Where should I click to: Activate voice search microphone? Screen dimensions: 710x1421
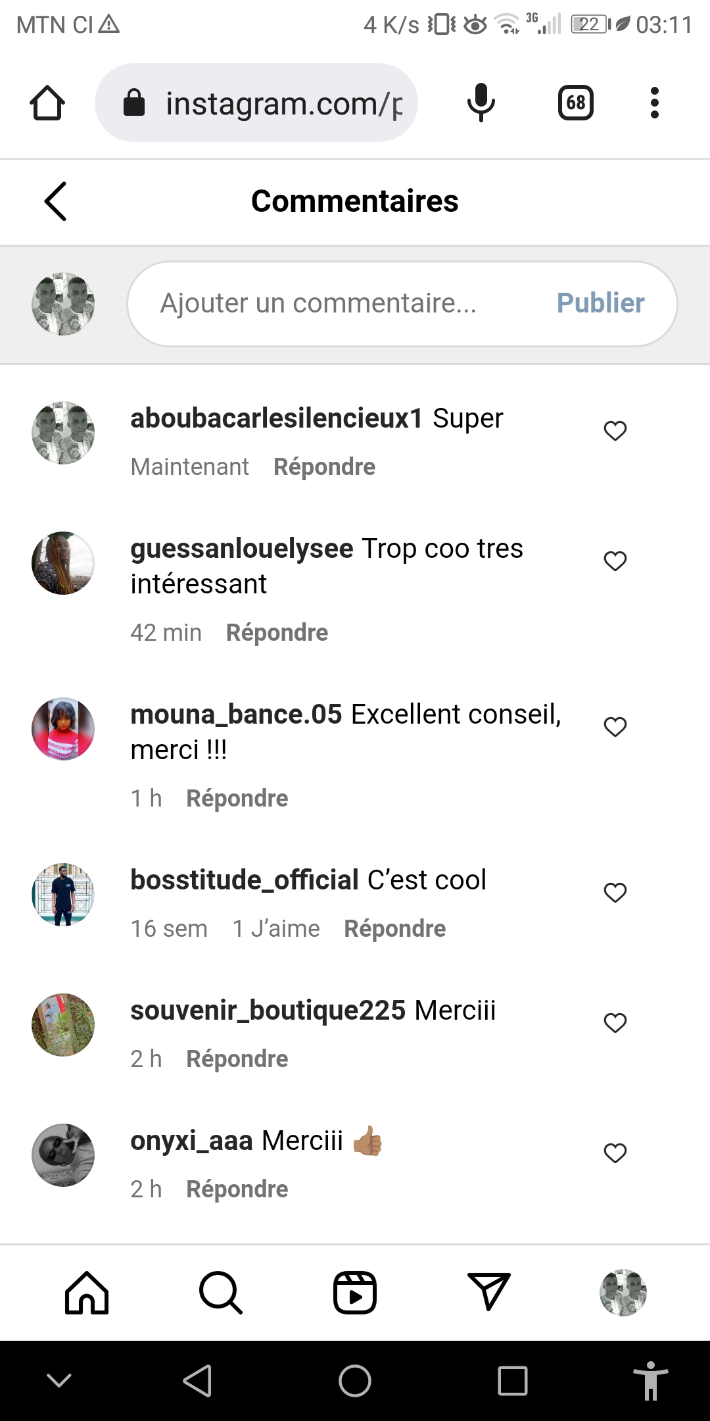tap(481, 103)
